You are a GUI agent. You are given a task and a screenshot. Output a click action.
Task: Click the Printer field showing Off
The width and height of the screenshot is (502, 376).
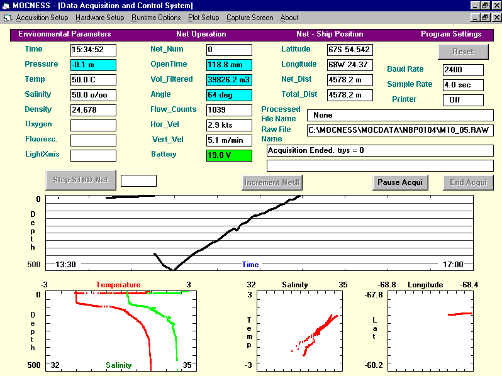tap(463, 100)
